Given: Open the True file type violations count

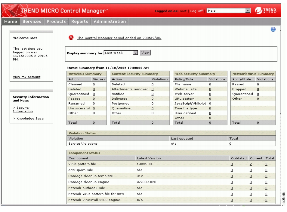Looking at the screenshot, I should point(210,108).
